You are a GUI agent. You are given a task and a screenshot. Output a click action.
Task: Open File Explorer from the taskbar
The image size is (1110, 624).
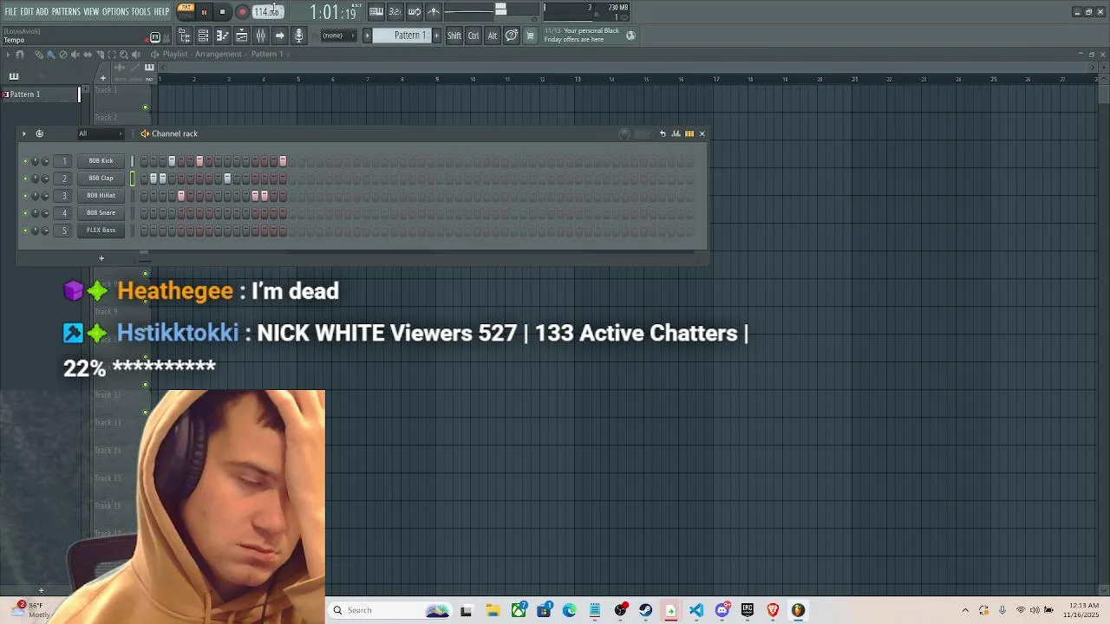[x=493, y=610]
